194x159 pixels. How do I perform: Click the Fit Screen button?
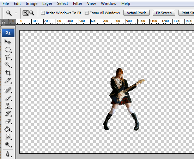click(x=164, y=13)
